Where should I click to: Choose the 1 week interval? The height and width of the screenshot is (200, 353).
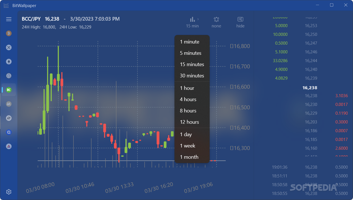[x=192, y=146]
